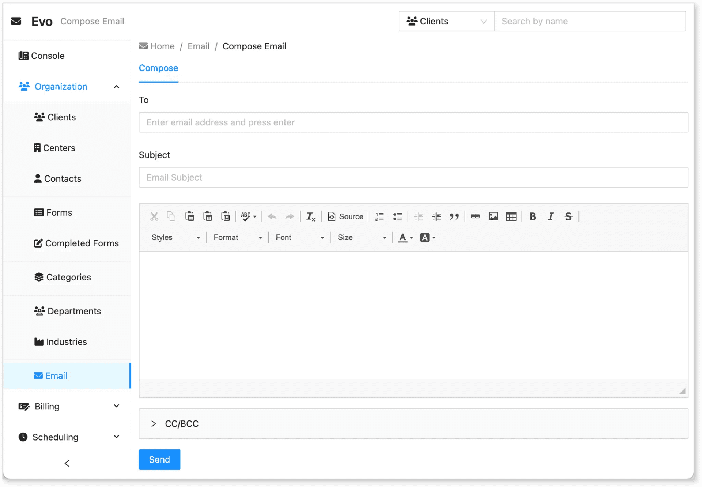Click the Cut icon in editor toolbar
702x487 pixels.
pos(154,216)
